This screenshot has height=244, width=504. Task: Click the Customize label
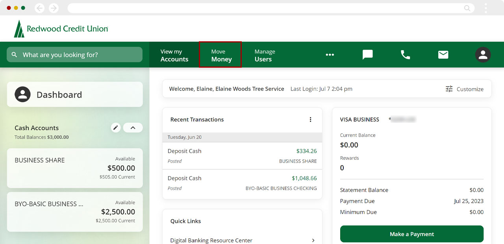(470, 89)
